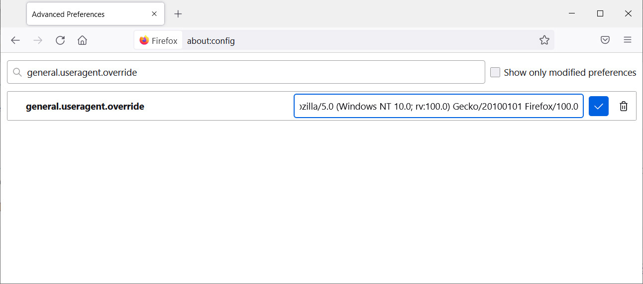Save the preference with the checkmark button
Viewport: 643px width, 284px height.
click(x=598, y=106)
